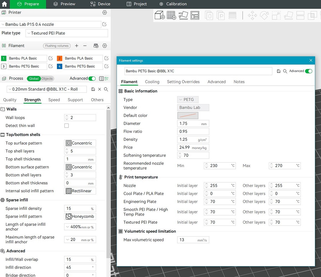Click the Default color swatch
This screenshot has height=277, width=321.
point(188,116)
